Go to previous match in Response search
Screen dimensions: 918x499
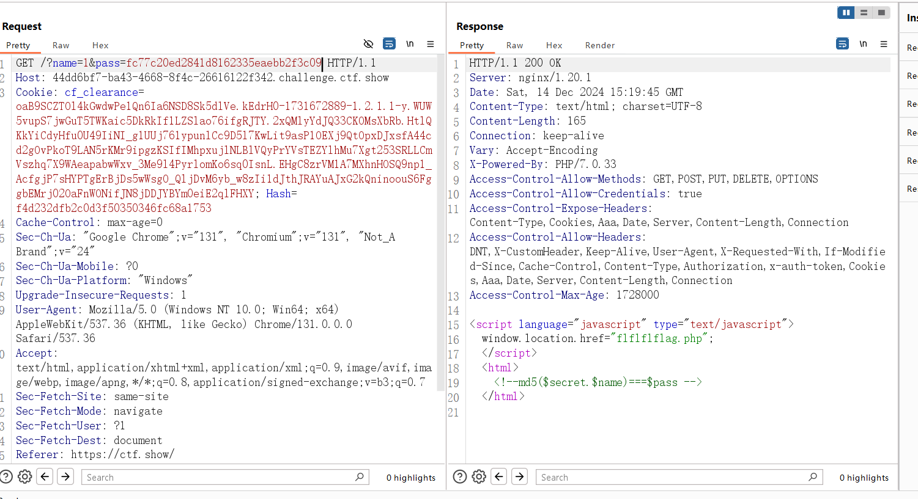tap(499, 476)
